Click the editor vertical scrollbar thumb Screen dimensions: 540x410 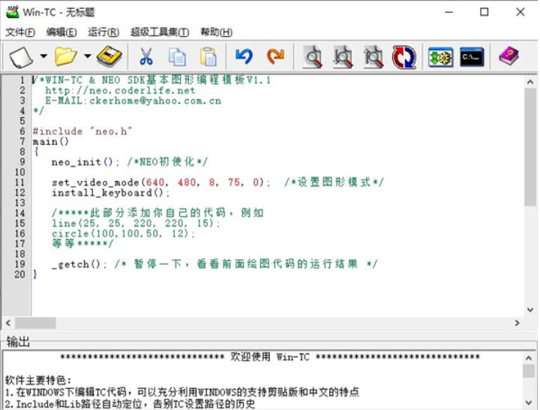coord(530,147)
